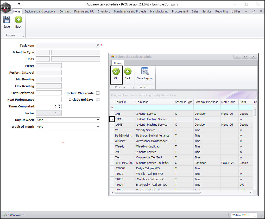Click the BPO logo application button

[6, 8]
